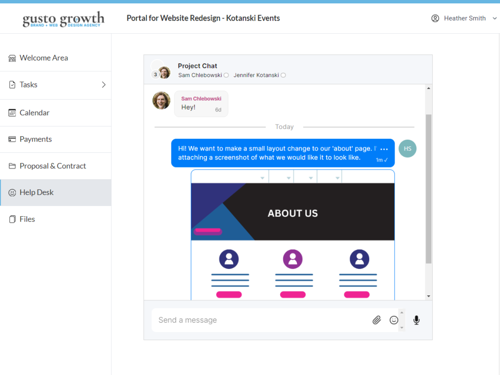Click the Project Chat title
This screenshot has width=500, height=375.
197,66
